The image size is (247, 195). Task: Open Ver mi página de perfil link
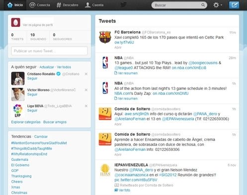(38, 25)
